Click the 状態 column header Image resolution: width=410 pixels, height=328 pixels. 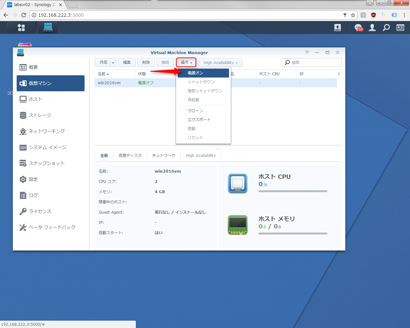[156, 74]
